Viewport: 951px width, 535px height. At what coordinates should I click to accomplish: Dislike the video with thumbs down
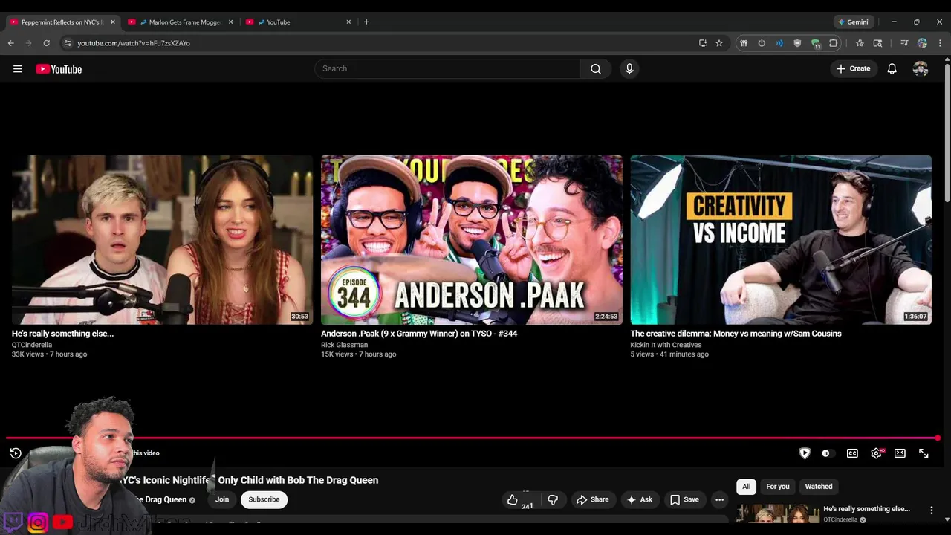(553, 500)
